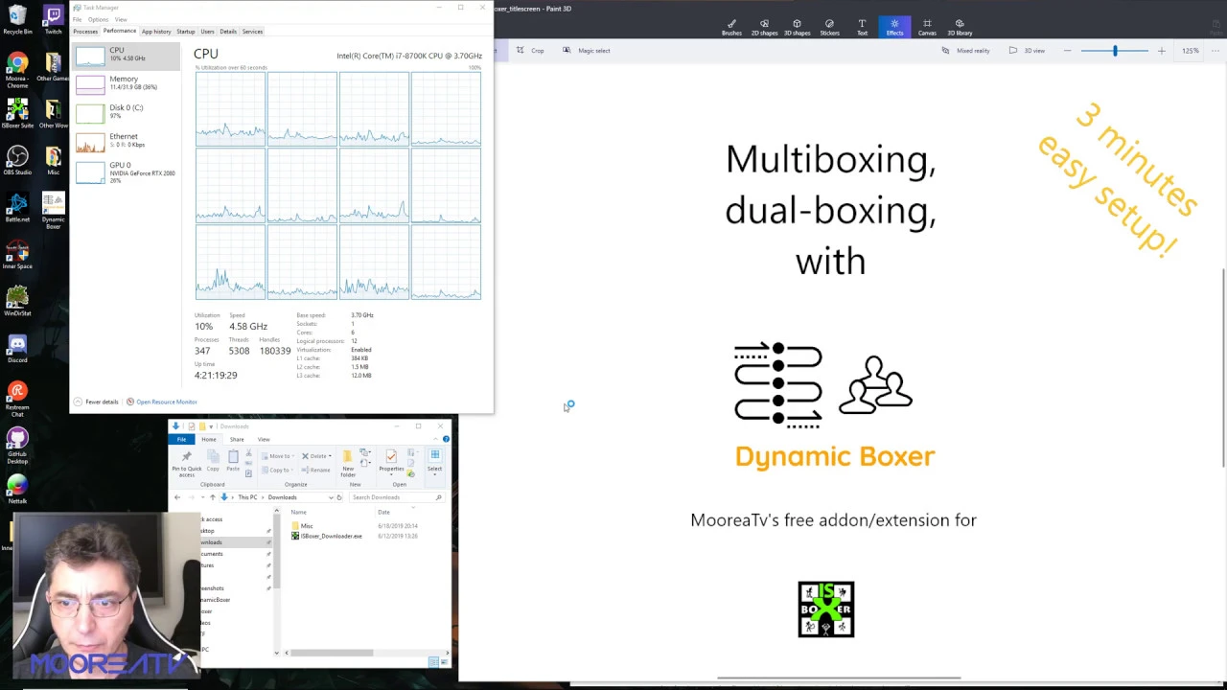This screenshot has width=1227, height=690.
Task: Open Share tab in File Explorer
Action: click(237, 439)
